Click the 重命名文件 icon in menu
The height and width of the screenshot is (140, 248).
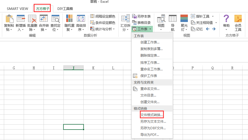(135, 89)
